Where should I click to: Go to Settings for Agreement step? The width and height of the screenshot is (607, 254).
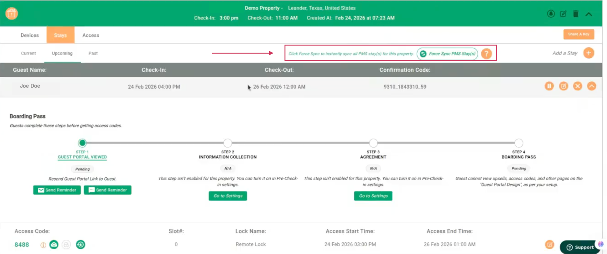tap(373, 196)
